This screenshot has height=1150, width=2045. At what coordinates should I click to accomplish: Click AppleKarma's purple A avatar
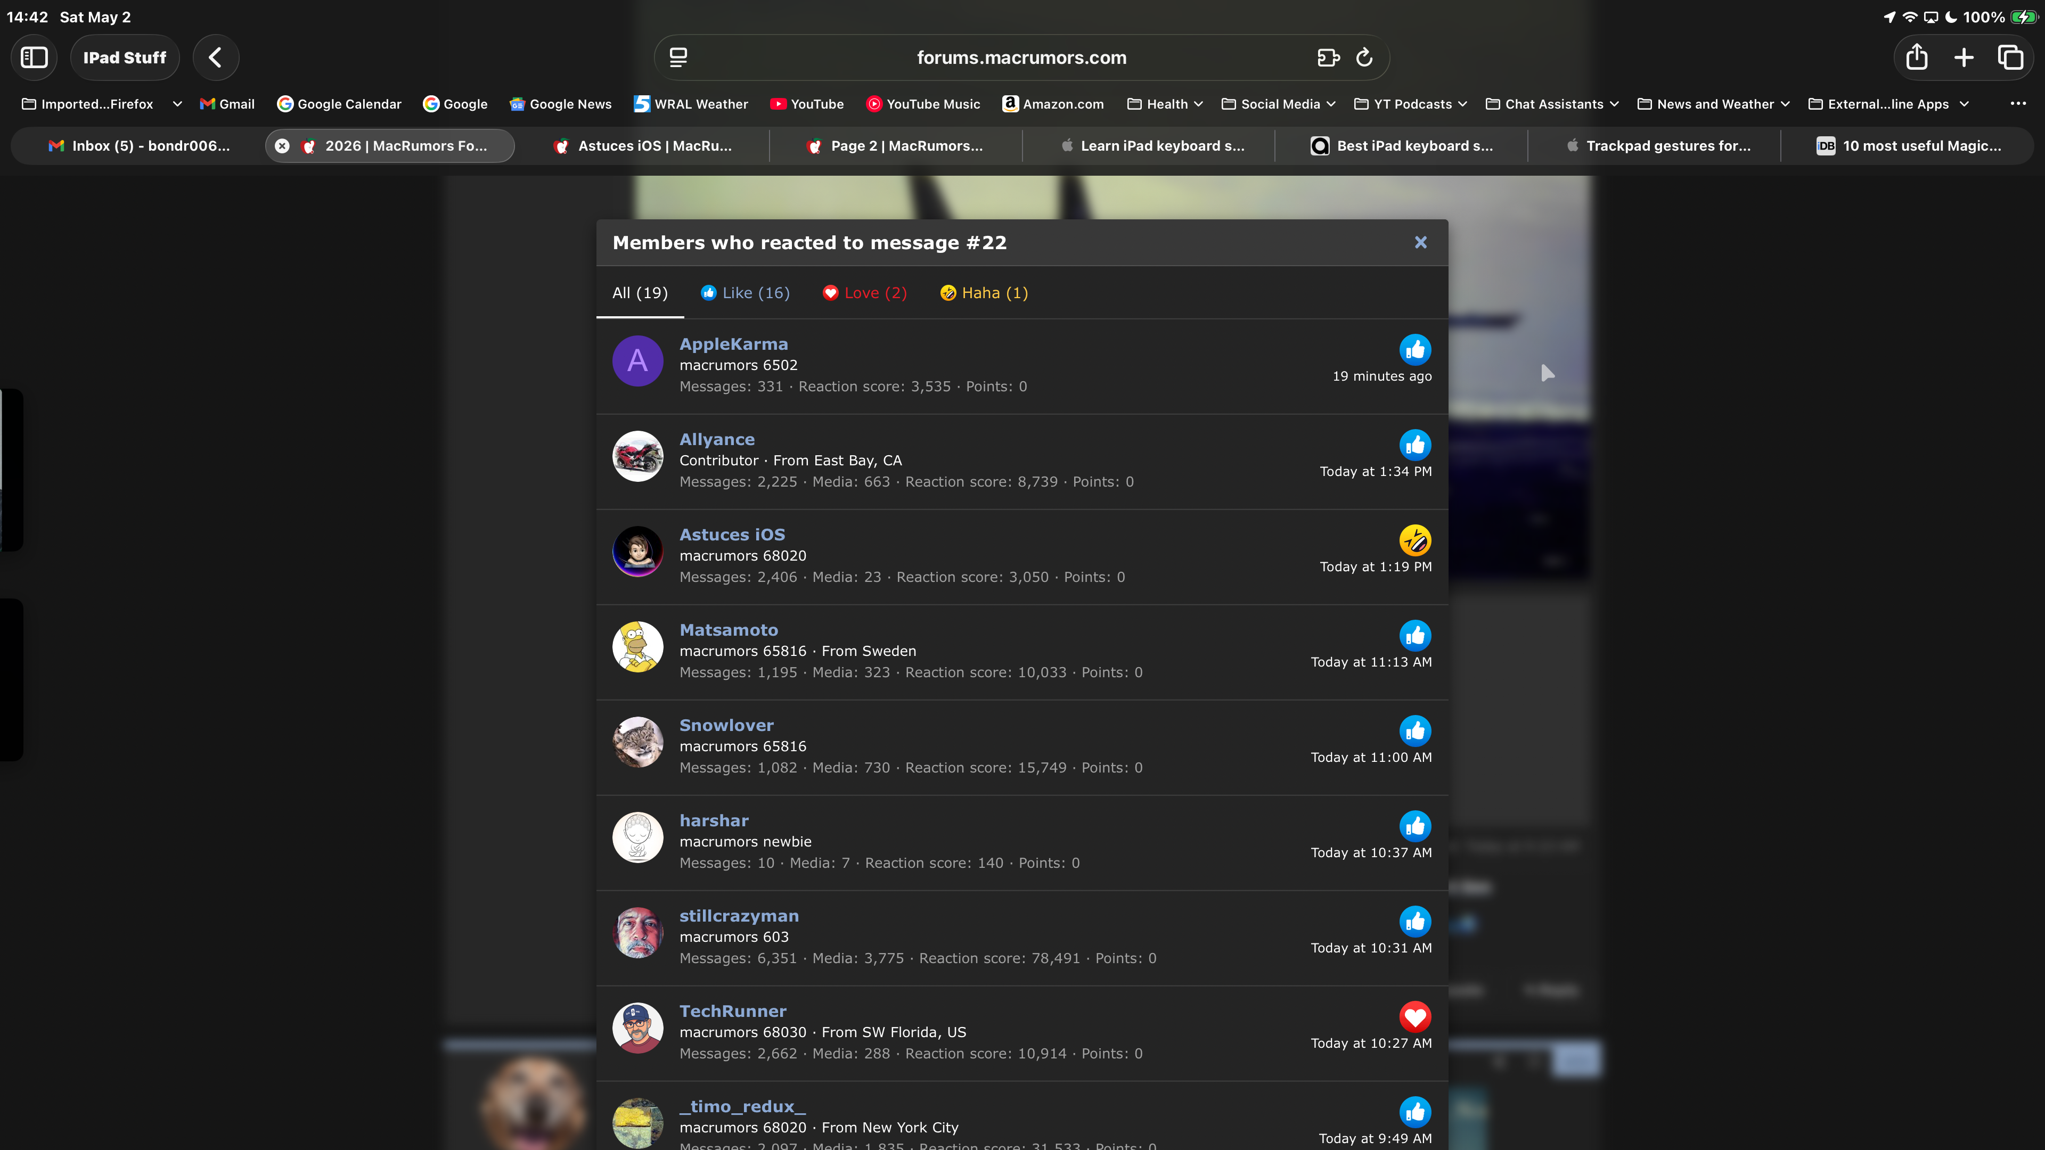[x=637, y=360]
